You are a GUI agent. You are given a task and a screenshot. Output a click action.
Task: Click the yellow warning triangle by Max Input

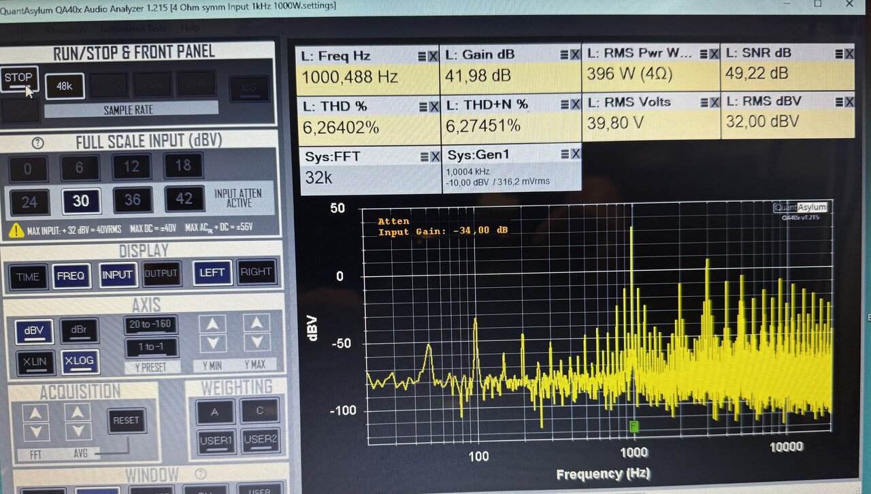pos(16,231)
